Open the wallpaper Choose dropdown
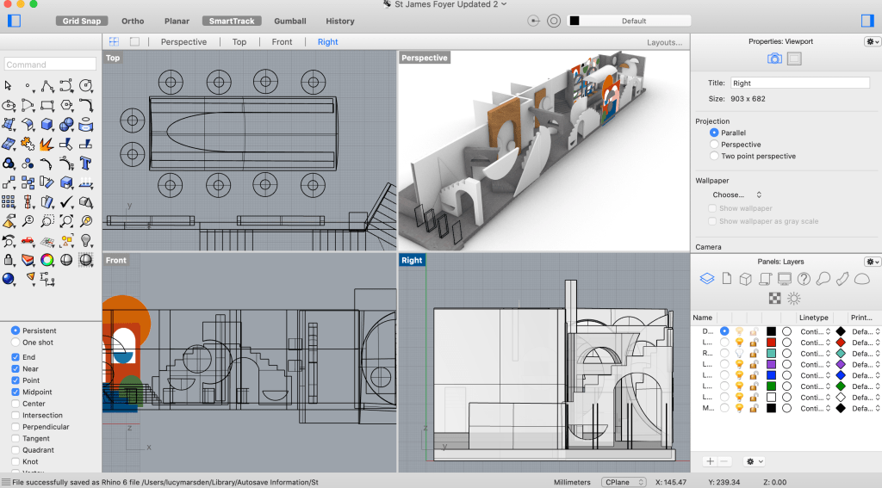This screenshot has width=882, height=488. [737, 195]
